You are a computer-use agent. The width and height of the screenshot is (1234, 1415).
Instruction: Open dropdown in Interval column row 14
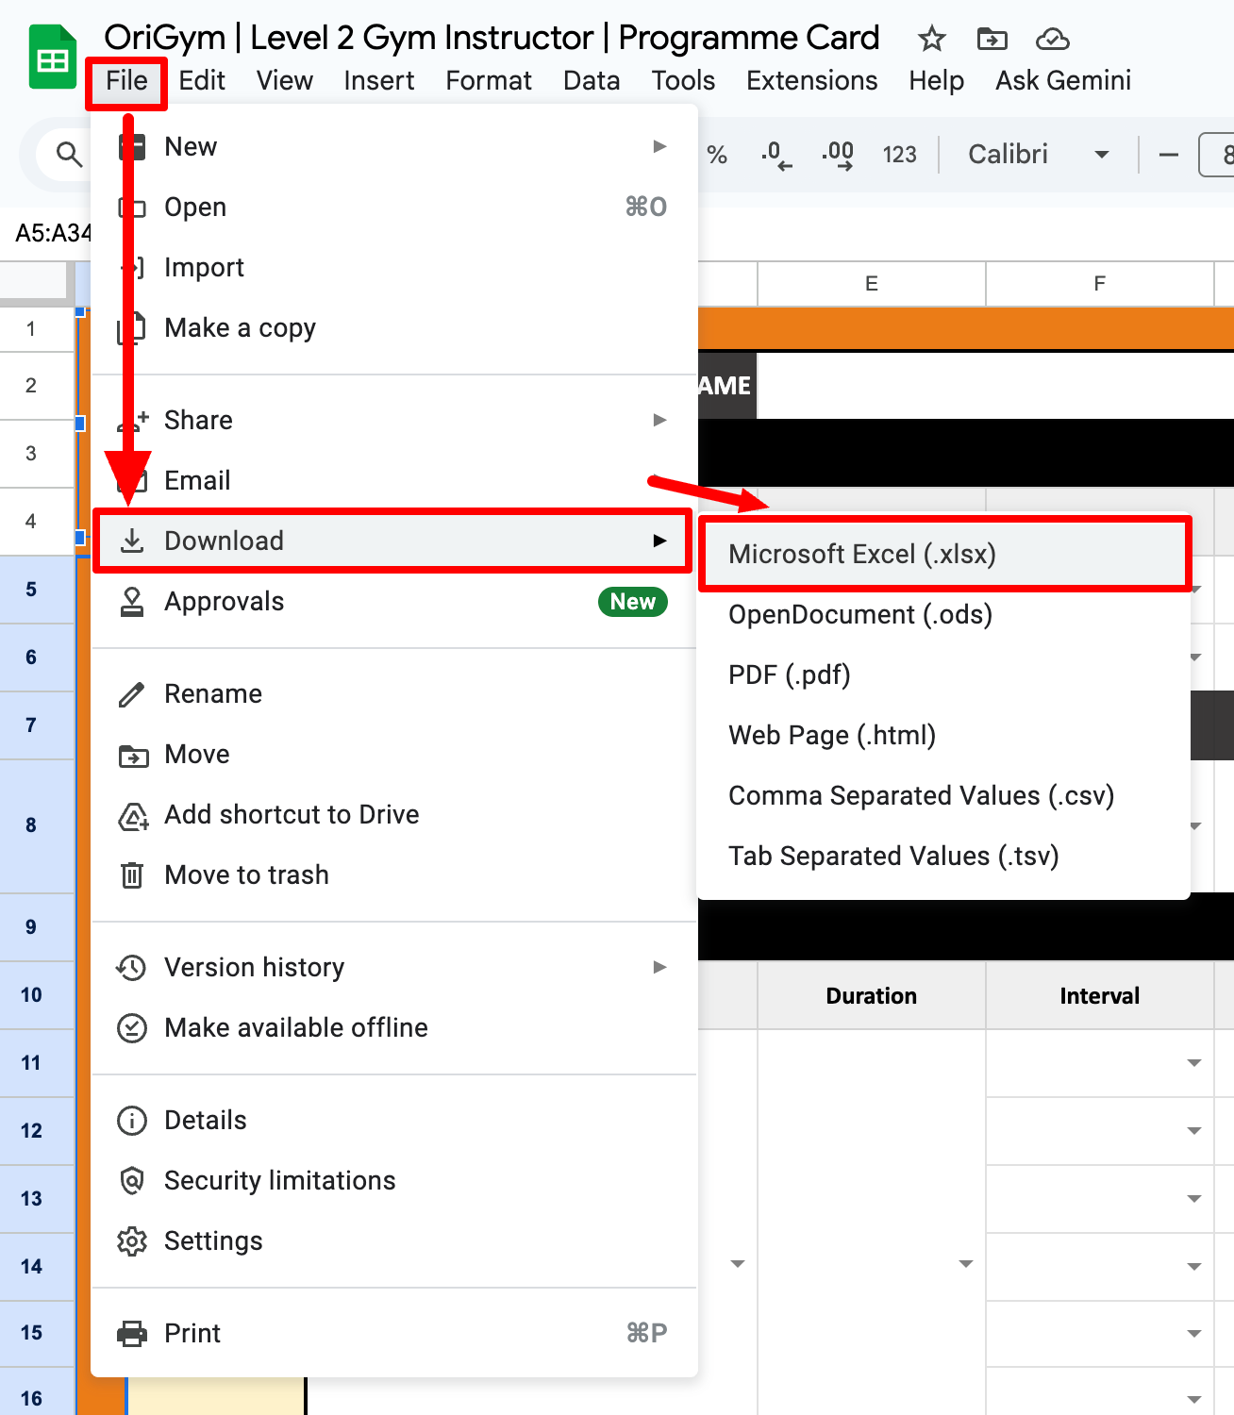[x=1194, y=1267]
